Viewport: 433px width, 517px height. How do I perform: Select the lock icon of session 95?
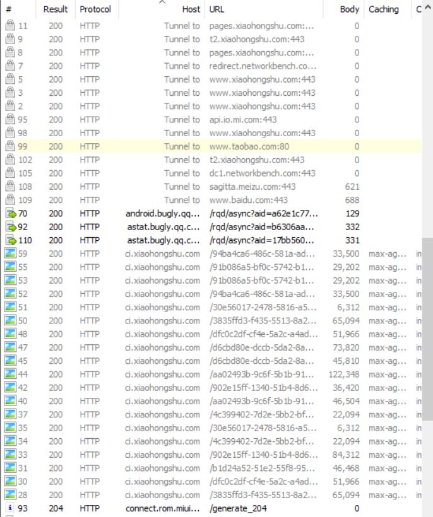(x=10, y=119)
